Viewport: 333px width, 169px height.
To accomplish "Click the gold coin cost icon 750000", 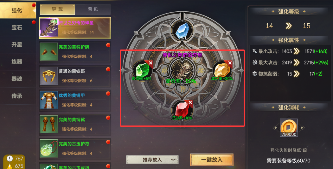I will coord(289,128).
